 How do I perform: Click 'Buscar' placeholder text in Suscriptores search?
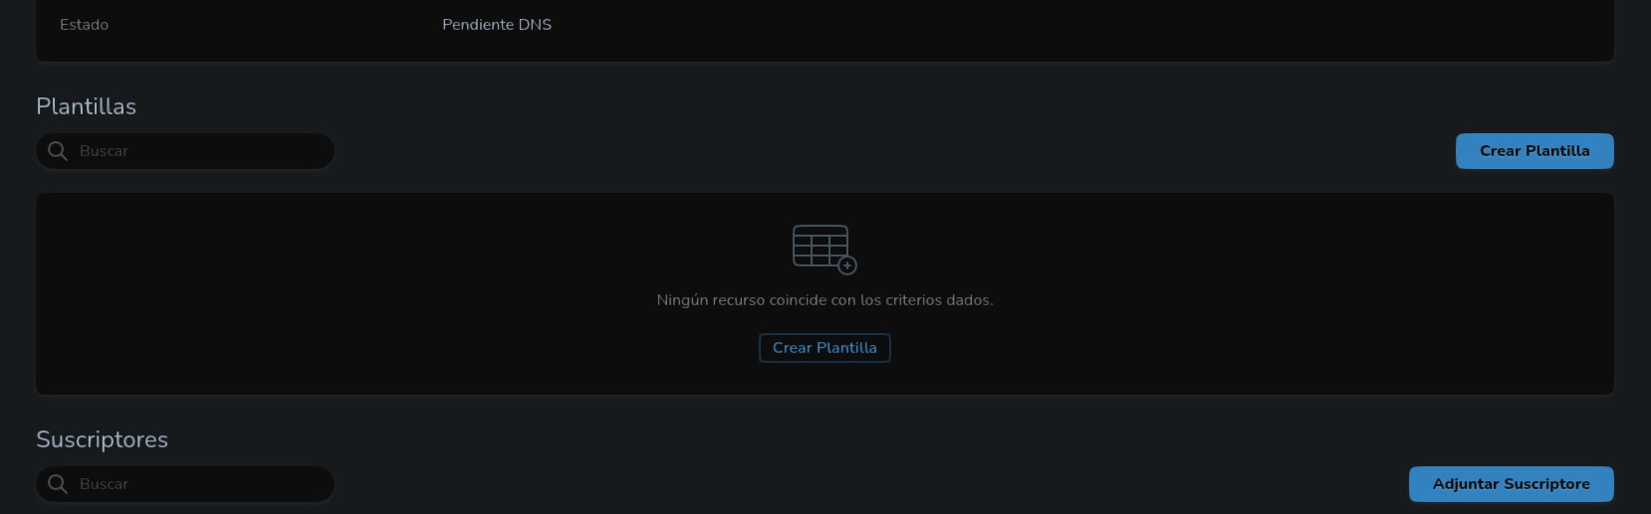104,484
